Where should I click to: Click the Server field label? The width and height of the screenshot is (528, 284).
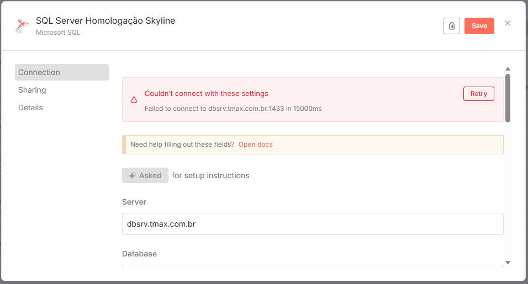(x=134, y=202)
